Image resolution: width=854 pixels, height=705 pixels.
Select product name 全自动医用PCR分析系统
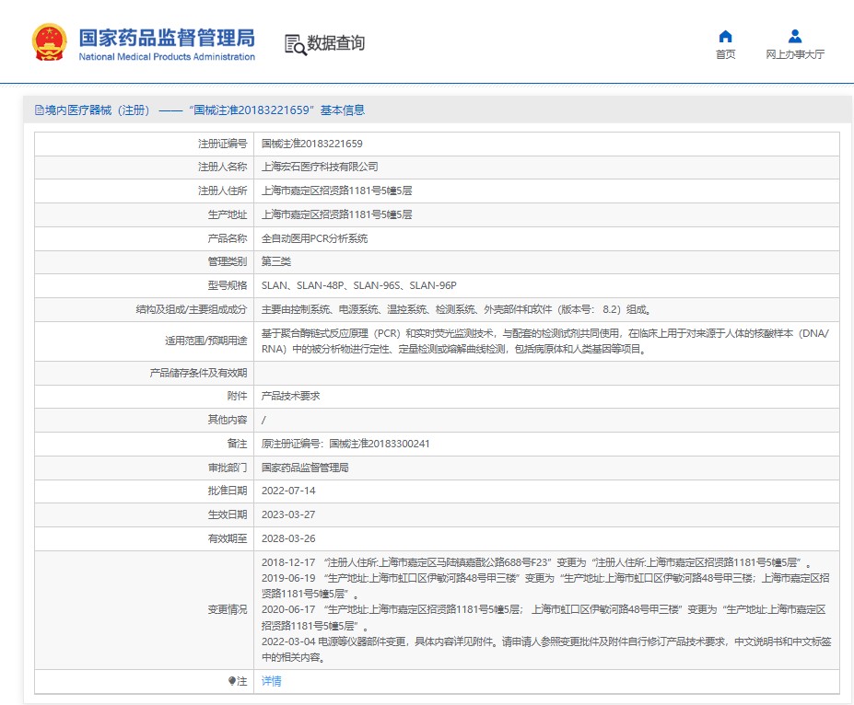(315, 238)
